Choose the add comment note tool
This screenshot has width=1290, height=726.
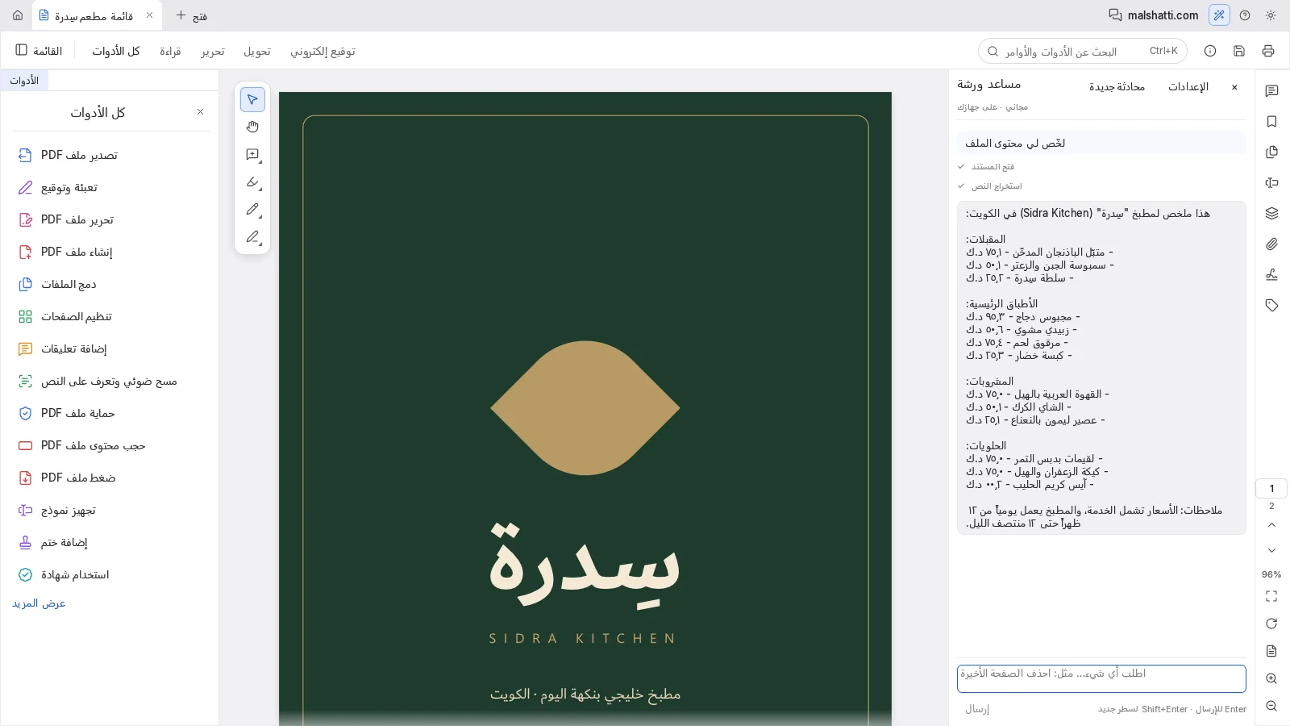tap(252, 154)
